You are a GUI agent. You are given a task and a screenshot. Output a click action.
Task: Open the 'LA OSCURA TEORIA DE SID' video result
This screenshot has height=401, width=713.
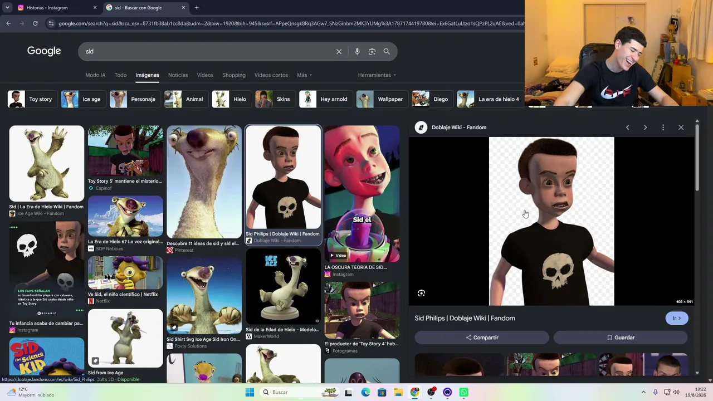click(362, 201)
